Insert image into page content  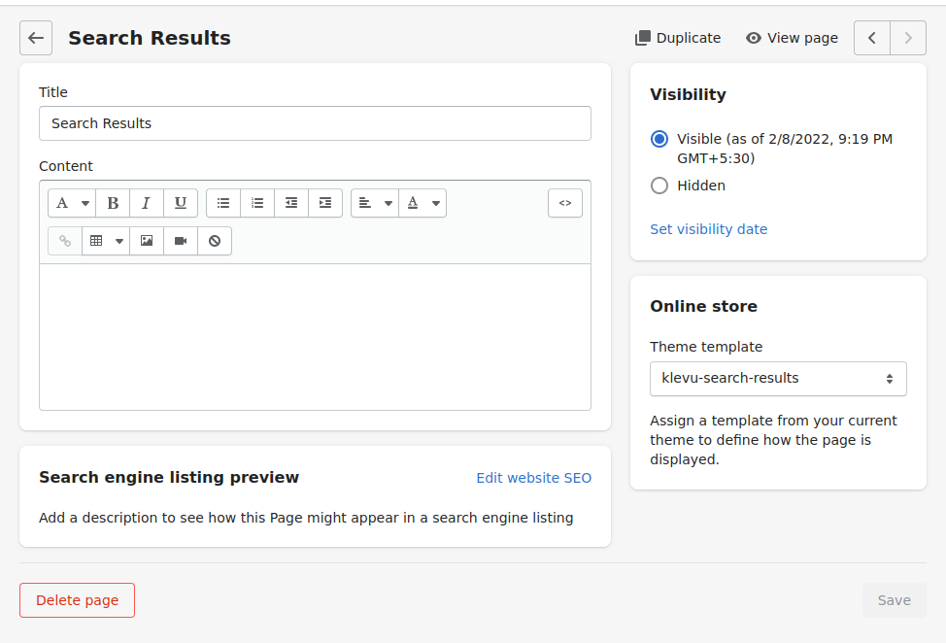pyautogui.click(x=147, y=241)
